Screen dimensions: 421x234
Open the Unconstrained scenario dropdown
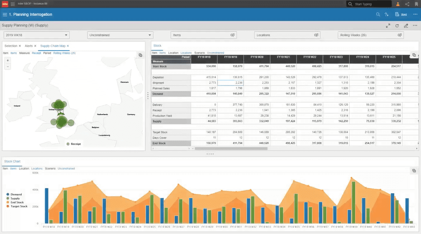click(120, 35)
